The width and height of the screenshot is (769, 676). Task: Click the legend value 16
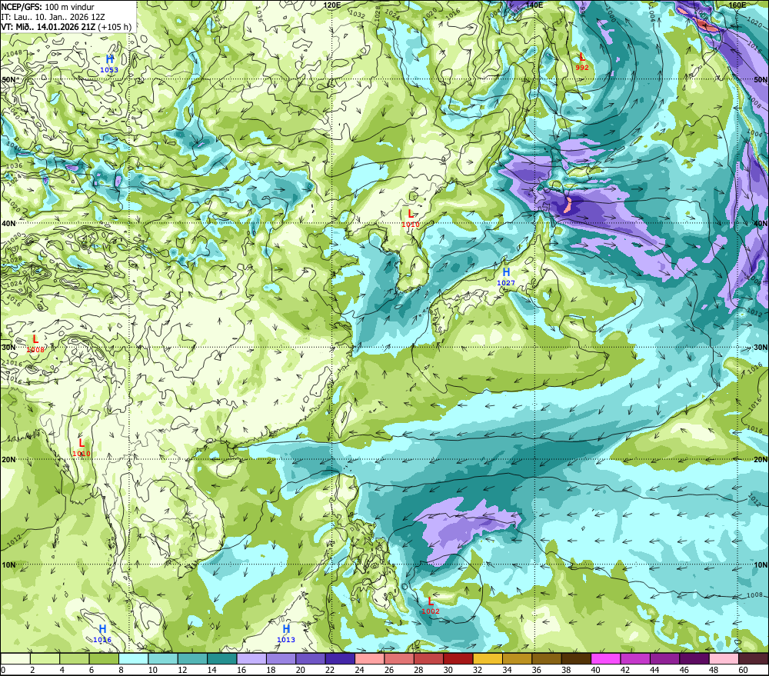pyautogui.click(x=241, y=670)
